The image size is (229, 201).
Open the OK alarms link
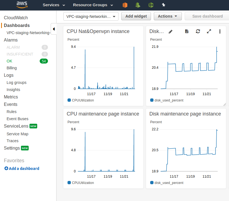click(x=10, y=61)
